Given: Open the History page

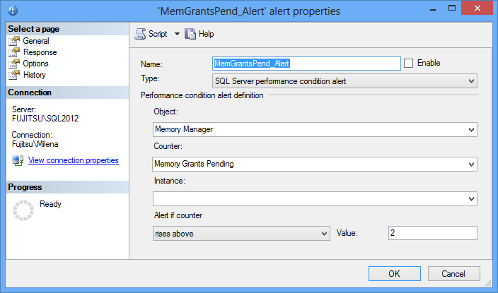Looking at the screenshot, I should 34,75.
